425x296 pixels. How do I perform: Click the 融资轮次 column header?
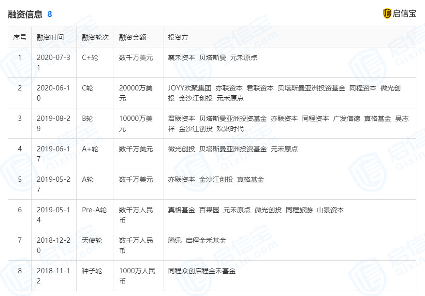(x=95, y=37)
